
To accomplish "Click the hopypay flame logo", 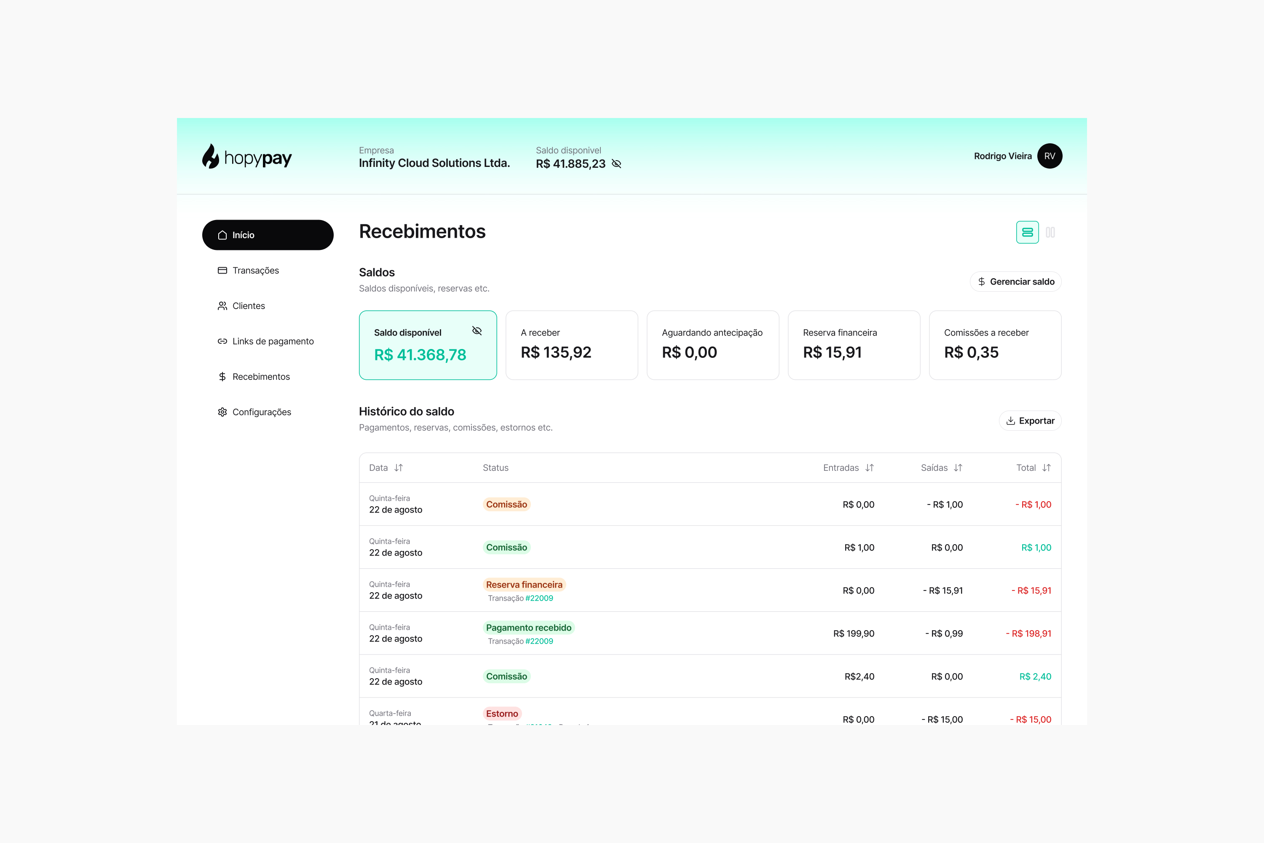I will (x=211, y=156).
